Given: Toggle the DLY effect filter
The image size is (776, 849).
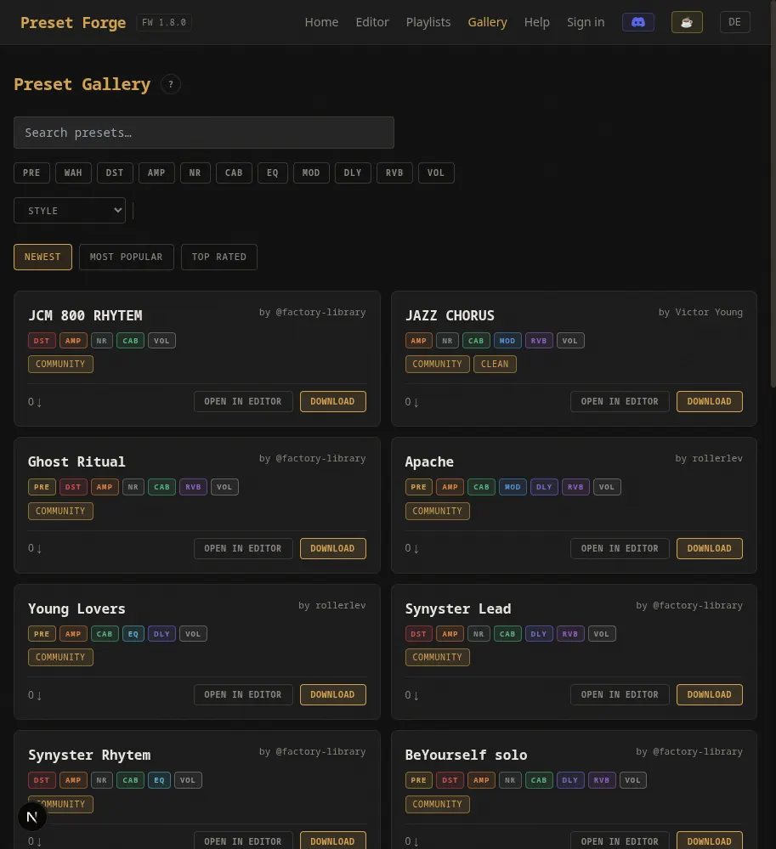Looking at the screenshot, I should [x=353, y=173].
